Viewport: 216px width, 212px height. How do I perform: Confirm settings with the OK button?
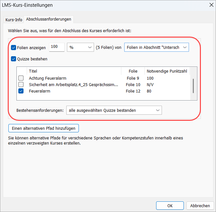[170, 206]
